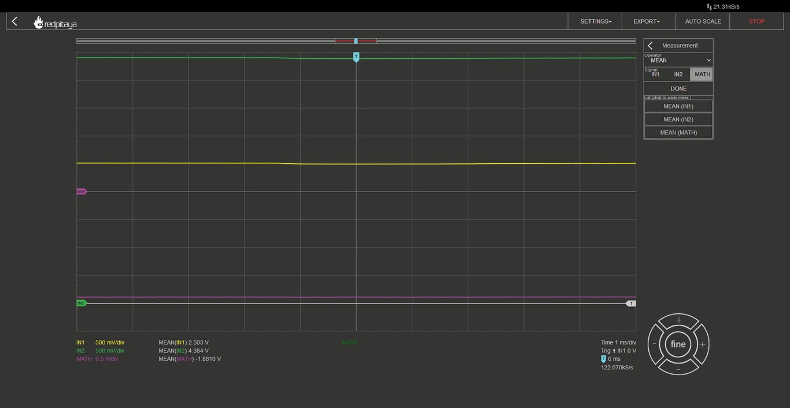Clear the MEAN (IN1) measurement
The width and height of the screenshot is (790, 408).
point(678,106)
